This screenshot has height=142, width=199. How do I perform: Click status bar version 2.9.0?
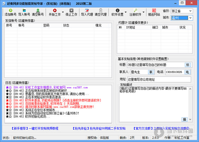[156, 138]
